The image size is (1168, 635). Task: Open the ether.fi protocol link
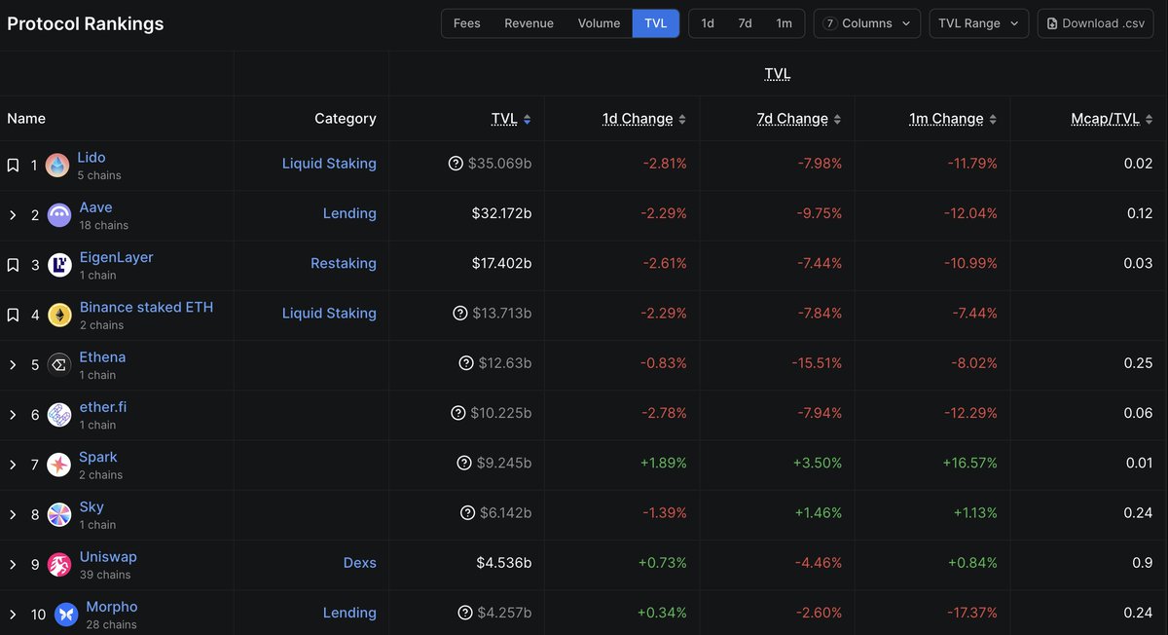pyautogui.click(x=103, y=406)
